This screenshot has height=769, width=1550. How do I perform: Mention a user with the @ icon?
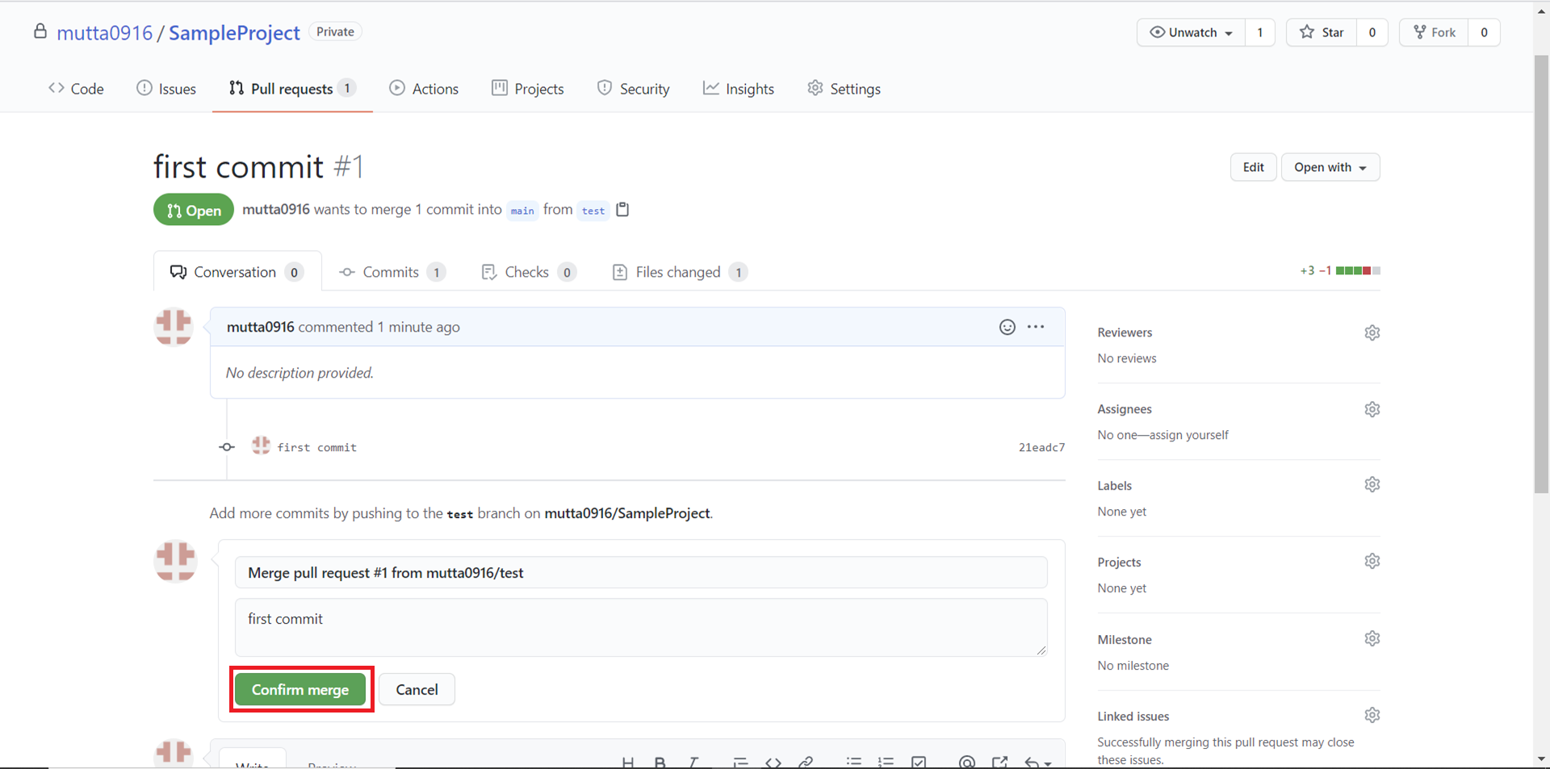pyautogui.click(x=967, y=762)
